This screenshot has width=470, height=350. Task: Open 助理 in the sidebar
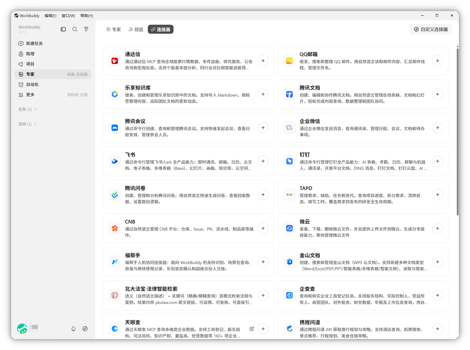pyautogui.click(x=53, y=54)
